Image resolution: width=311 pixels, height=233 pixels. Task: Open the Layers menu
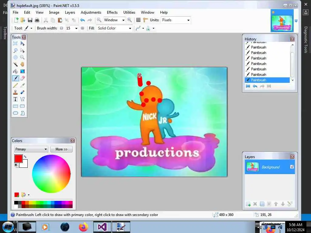(70, 12)
